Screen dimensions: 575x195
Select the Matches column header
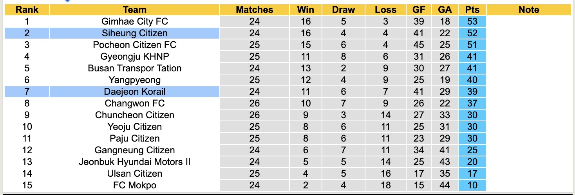pos(254,10)
